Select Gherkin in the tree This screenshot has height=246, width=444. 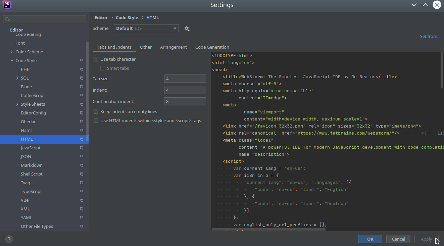[x=29, y=122]
